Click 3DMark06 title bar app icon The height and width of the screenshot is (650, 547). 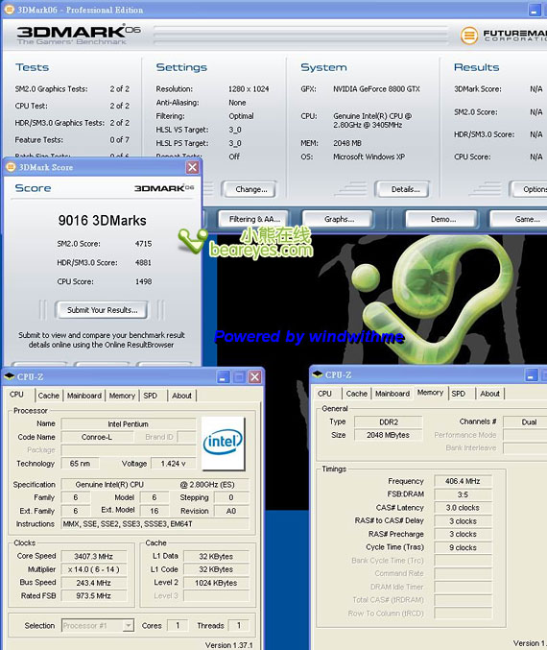coord(10,9)
